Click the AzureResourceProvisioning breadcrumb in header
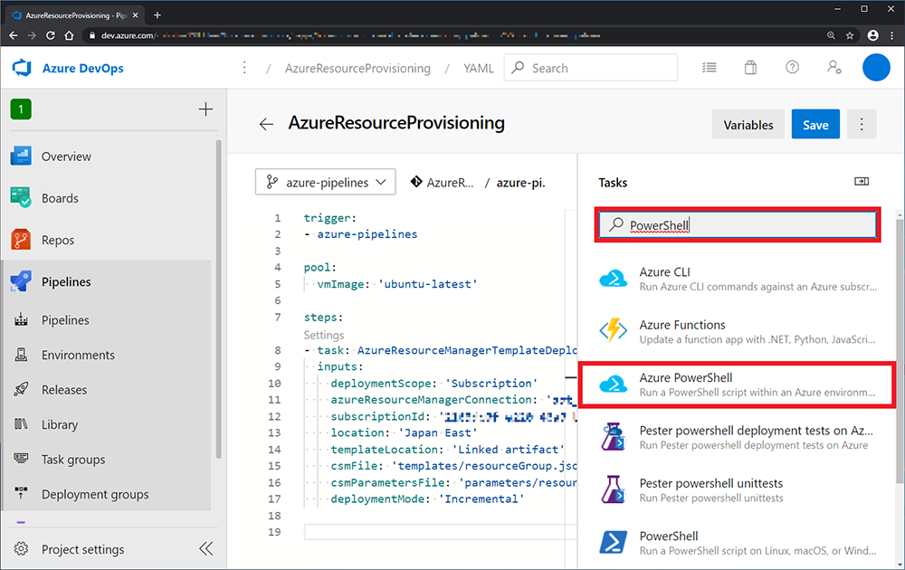This screenshot has width=905, height=570. click(x=357, y=68)
